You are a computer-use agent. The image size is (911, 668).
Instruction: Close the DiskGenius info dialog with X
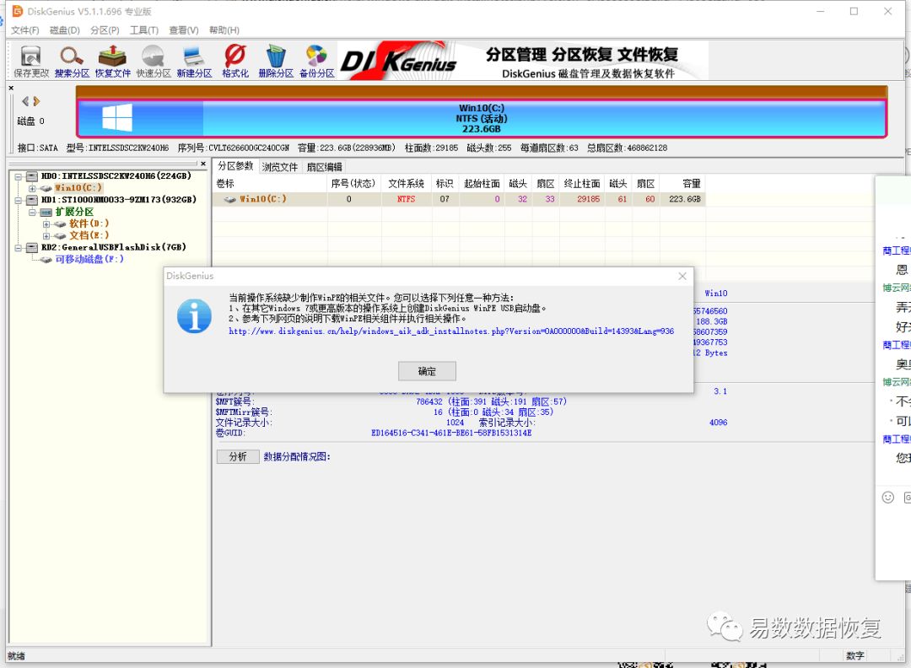click(682, 276)
